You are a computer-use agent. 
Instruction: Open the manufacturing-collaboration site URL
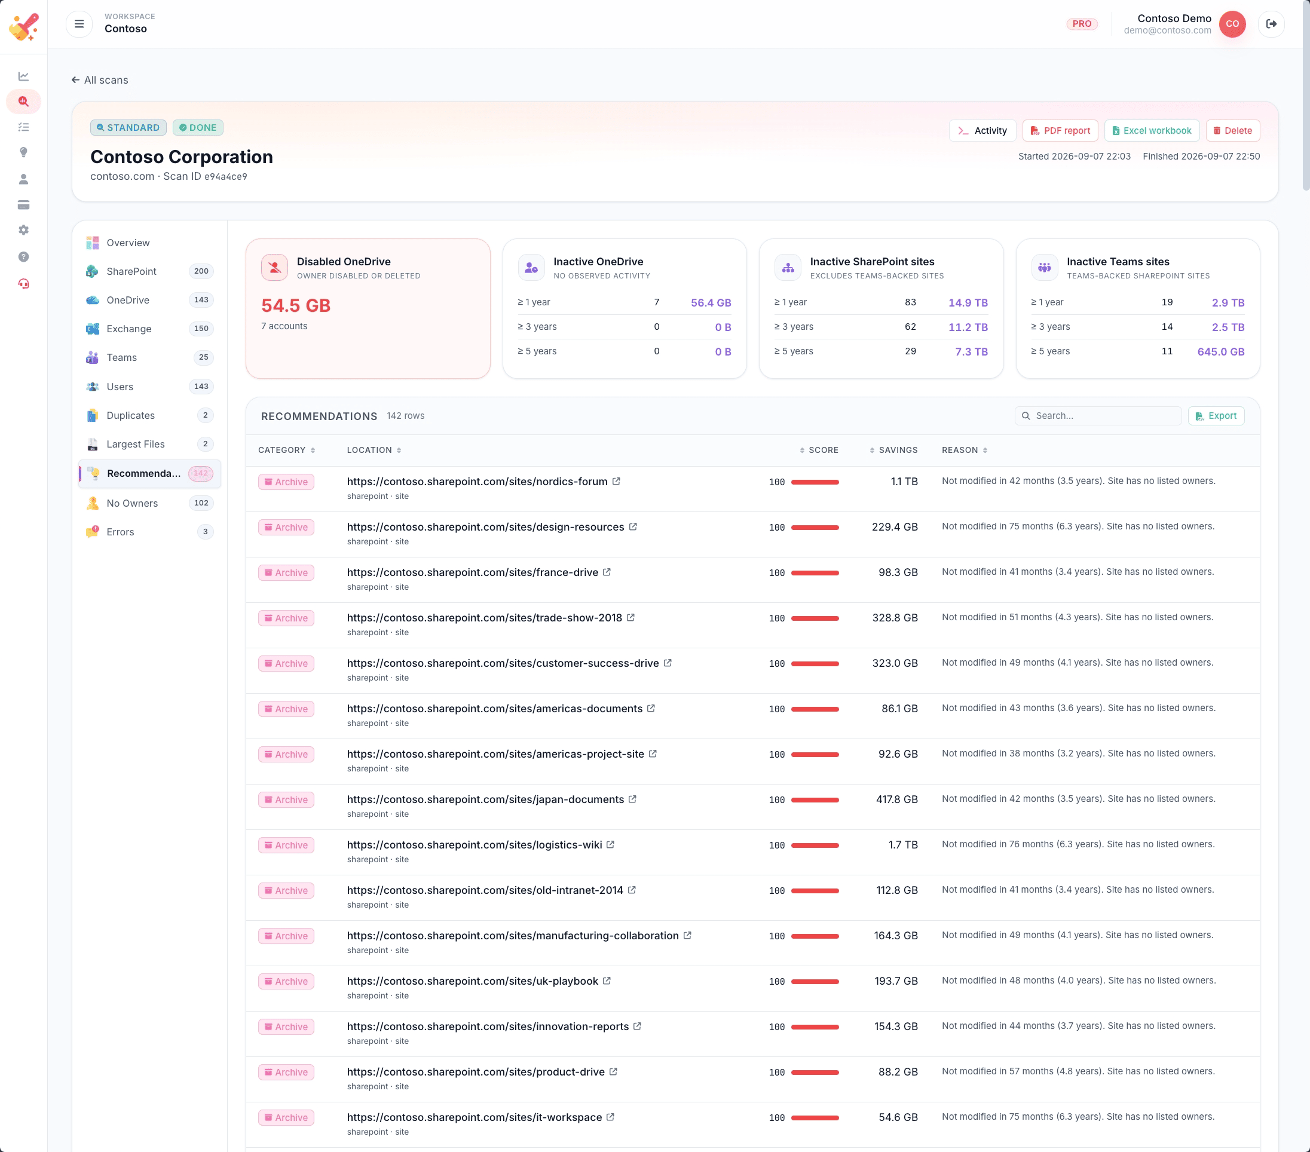click(513, 936)
